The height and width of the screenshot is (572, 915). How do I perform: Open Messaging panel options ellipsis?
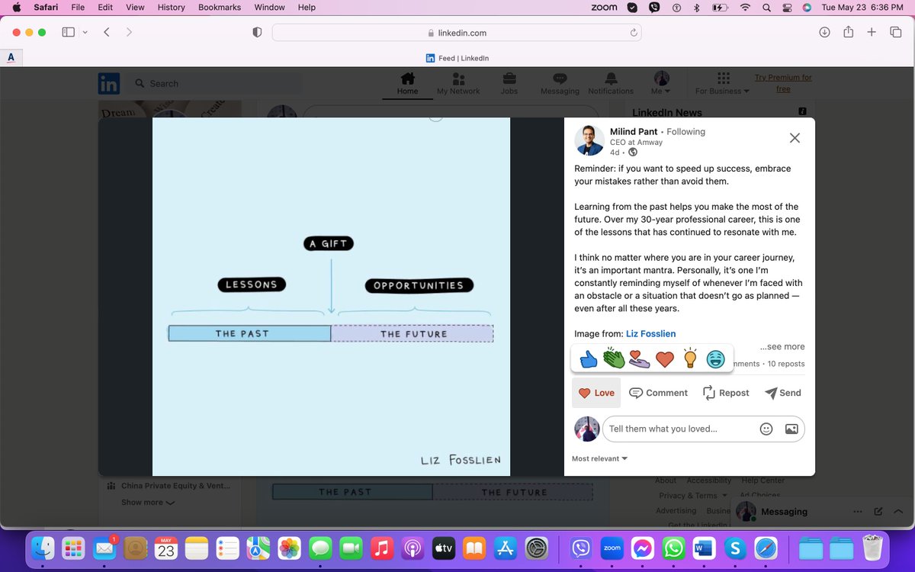coord(859,511)
